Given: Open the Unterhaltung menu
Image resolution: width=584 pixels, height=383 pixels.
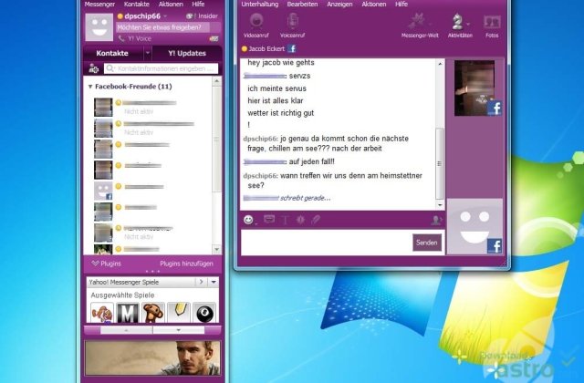Looking at the screenshot, I should click(260, 4).
